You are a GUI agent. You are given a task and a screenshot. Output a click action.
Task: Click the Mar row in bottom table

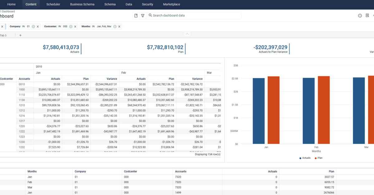click(x=187, y=188)
